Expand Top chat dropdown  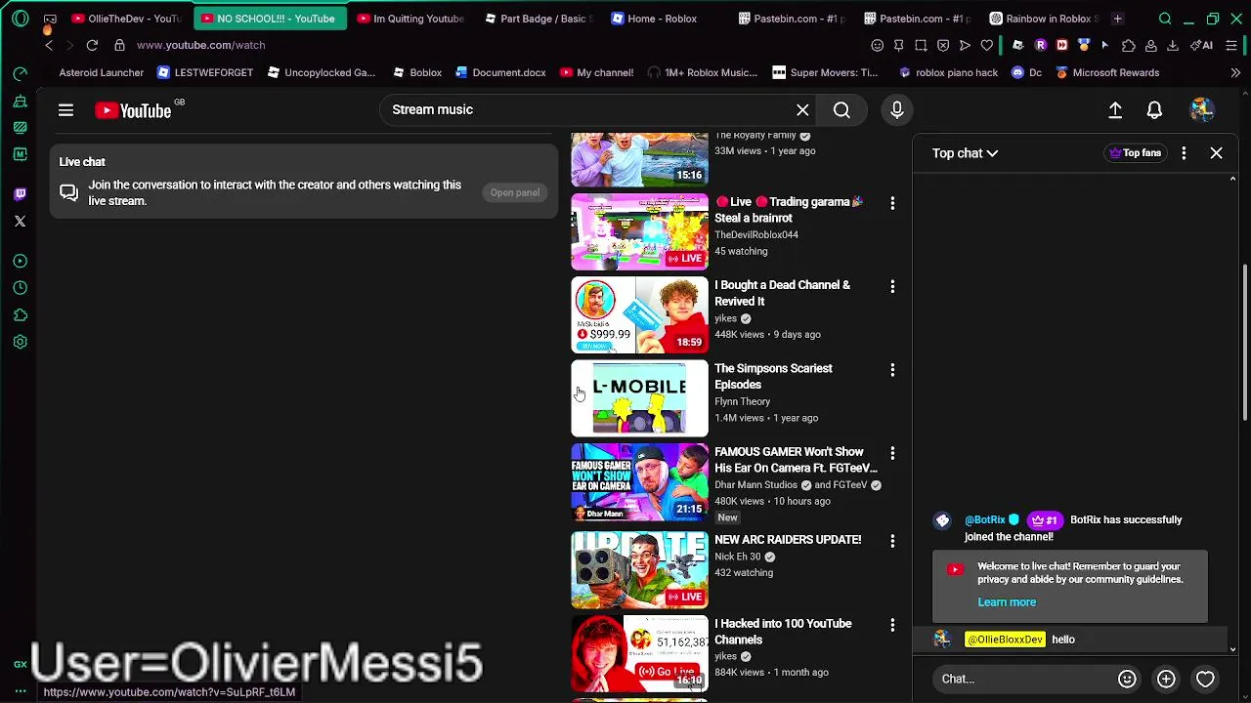tap(965, 153)
